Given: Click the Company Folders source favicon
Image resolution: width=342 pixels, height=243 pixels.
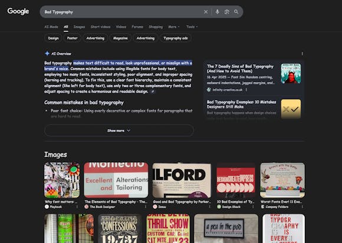Looking at the screenshot, I should coord(262,206).
